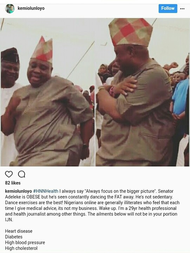Click the man in black cap at left

point(10,106)
